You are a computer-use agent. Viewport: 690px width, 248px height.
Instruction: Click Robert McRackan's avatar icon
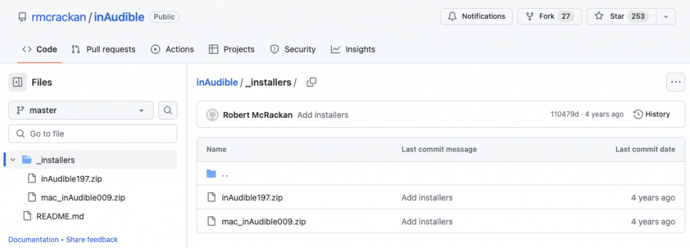click(212, 115)
